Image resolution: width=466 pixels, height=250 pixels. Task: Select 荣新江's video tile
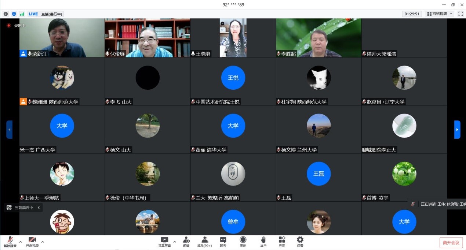pos(62,38)
